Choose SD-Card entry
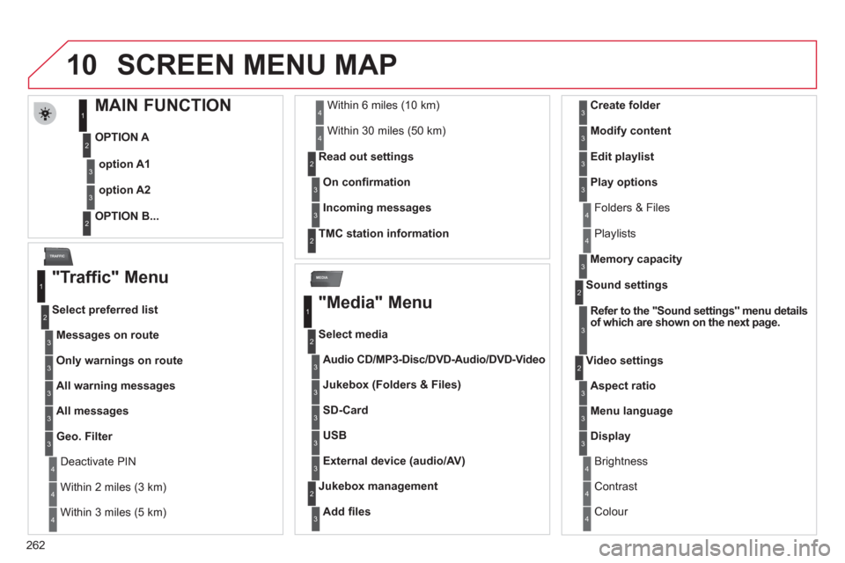The width and height of the screenshot is (845, 563). [345, 410]
